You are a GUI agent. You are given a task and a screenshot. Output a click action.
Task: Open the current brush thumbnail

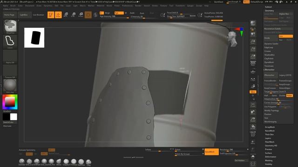point(10,26)
